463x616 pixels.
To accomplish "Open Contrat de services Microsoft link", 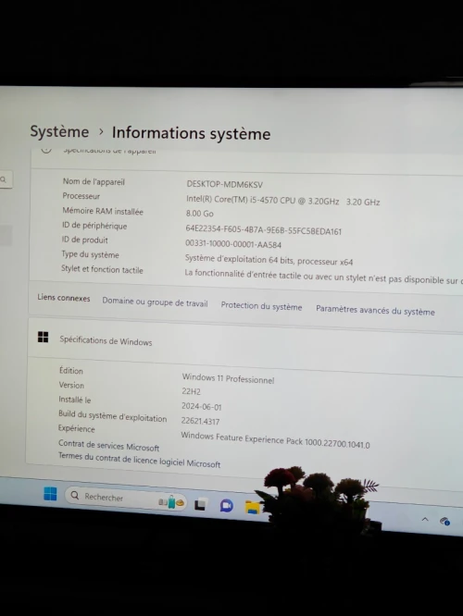I will point(108,446).
